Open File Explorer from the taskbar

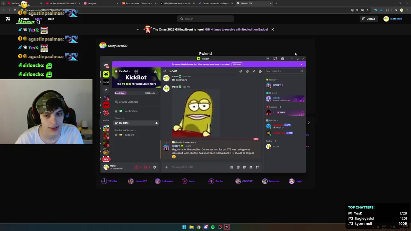pos(191,227)
